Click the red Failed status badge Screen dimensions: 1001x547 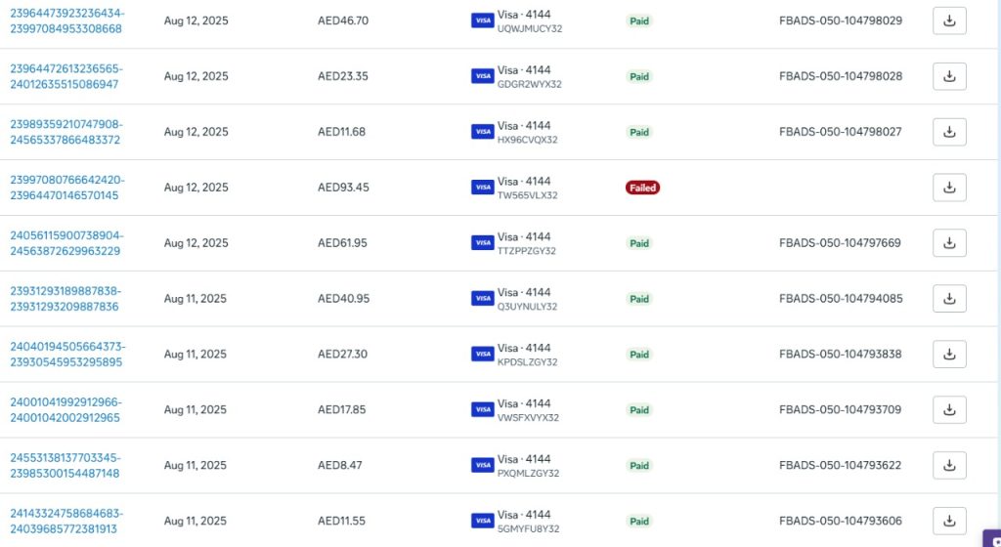pyautogui.click(x=642, y=188)
